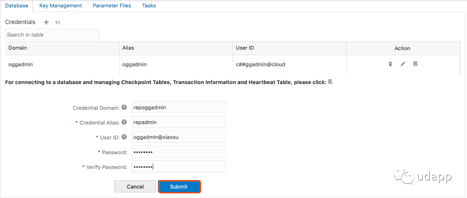The height and width of the screenshot is (198, 467).
Task: Delete the oggadmin credential via trash icon
Action: click(x=390, y=64)
